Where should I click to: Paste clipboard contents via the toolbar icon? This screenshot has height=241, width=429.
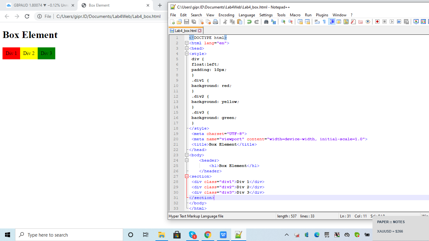[x=240, y=21]
